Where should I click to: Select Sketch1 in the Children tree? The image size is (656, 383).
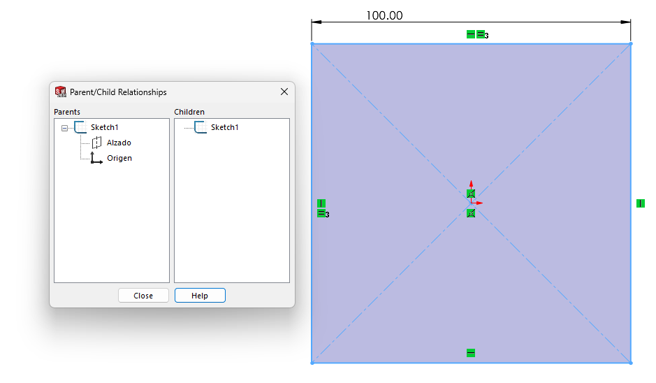[224, 127]
